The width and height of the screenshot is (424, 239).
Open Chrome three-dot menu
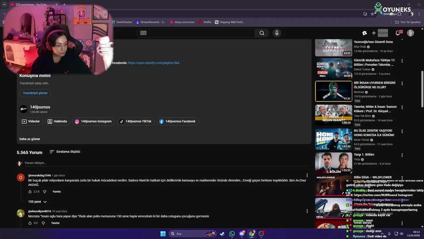[x=419, y=14]
